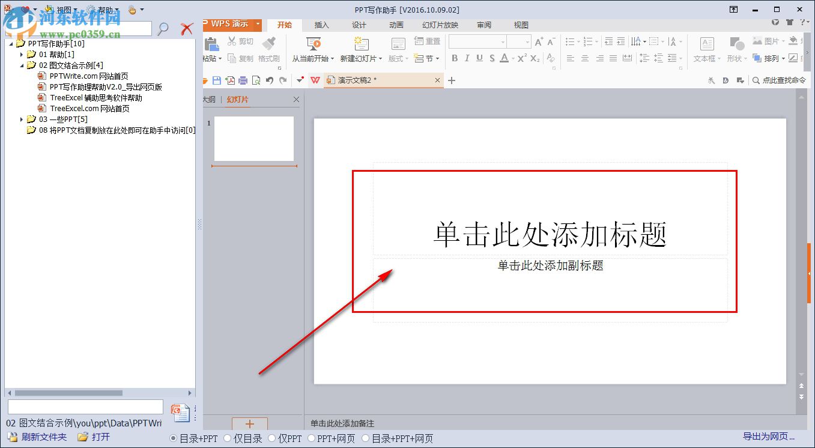Open TreeExcel.com 网站首页 item

pyautogui.click(x=89, y=109)
